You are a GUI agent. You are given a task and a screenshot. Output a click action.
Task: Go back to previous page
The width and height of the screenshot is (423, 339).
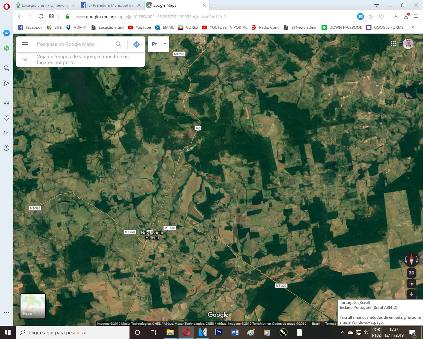click(x=19, y=16)
